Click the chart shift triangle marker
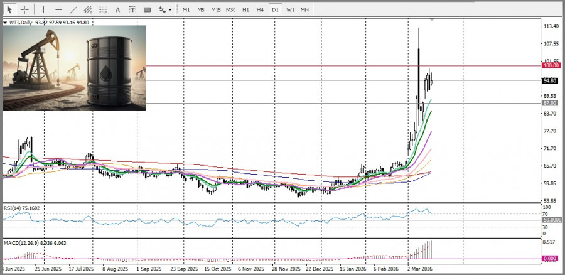The height and width of the screenshot is (275, 565). pos(431,21)
